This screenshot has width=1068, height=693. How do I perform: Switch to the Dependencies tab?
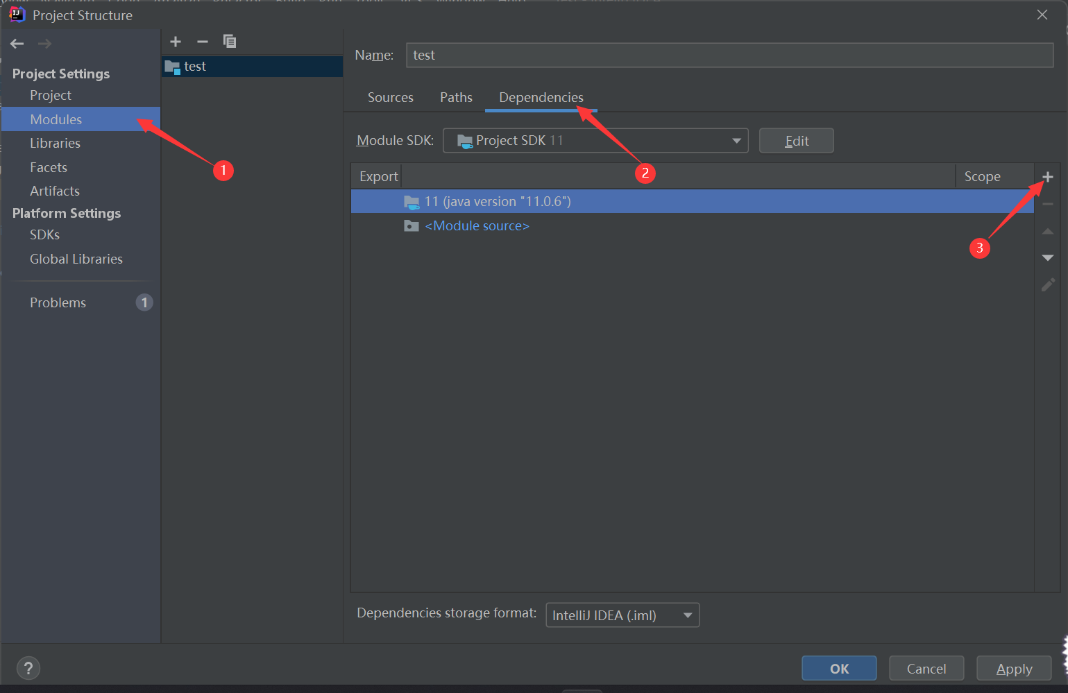point(541,98)
